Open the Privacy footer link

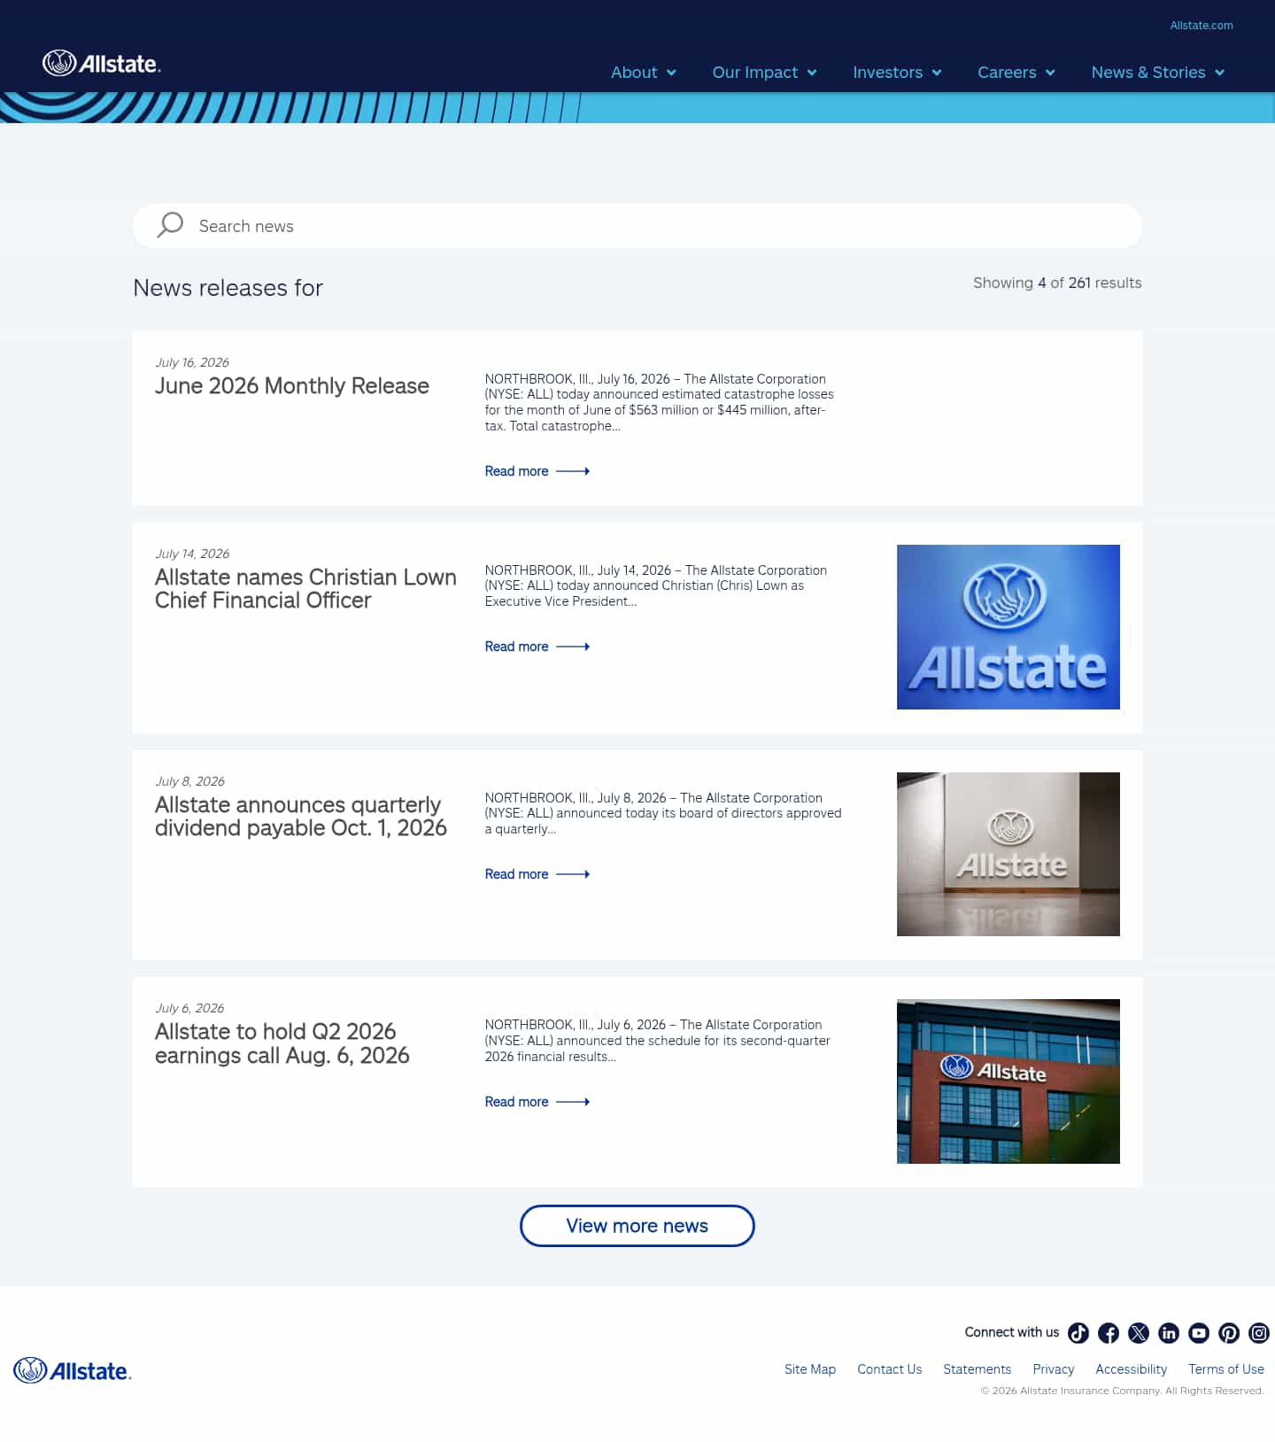tap(1054, 1369)
